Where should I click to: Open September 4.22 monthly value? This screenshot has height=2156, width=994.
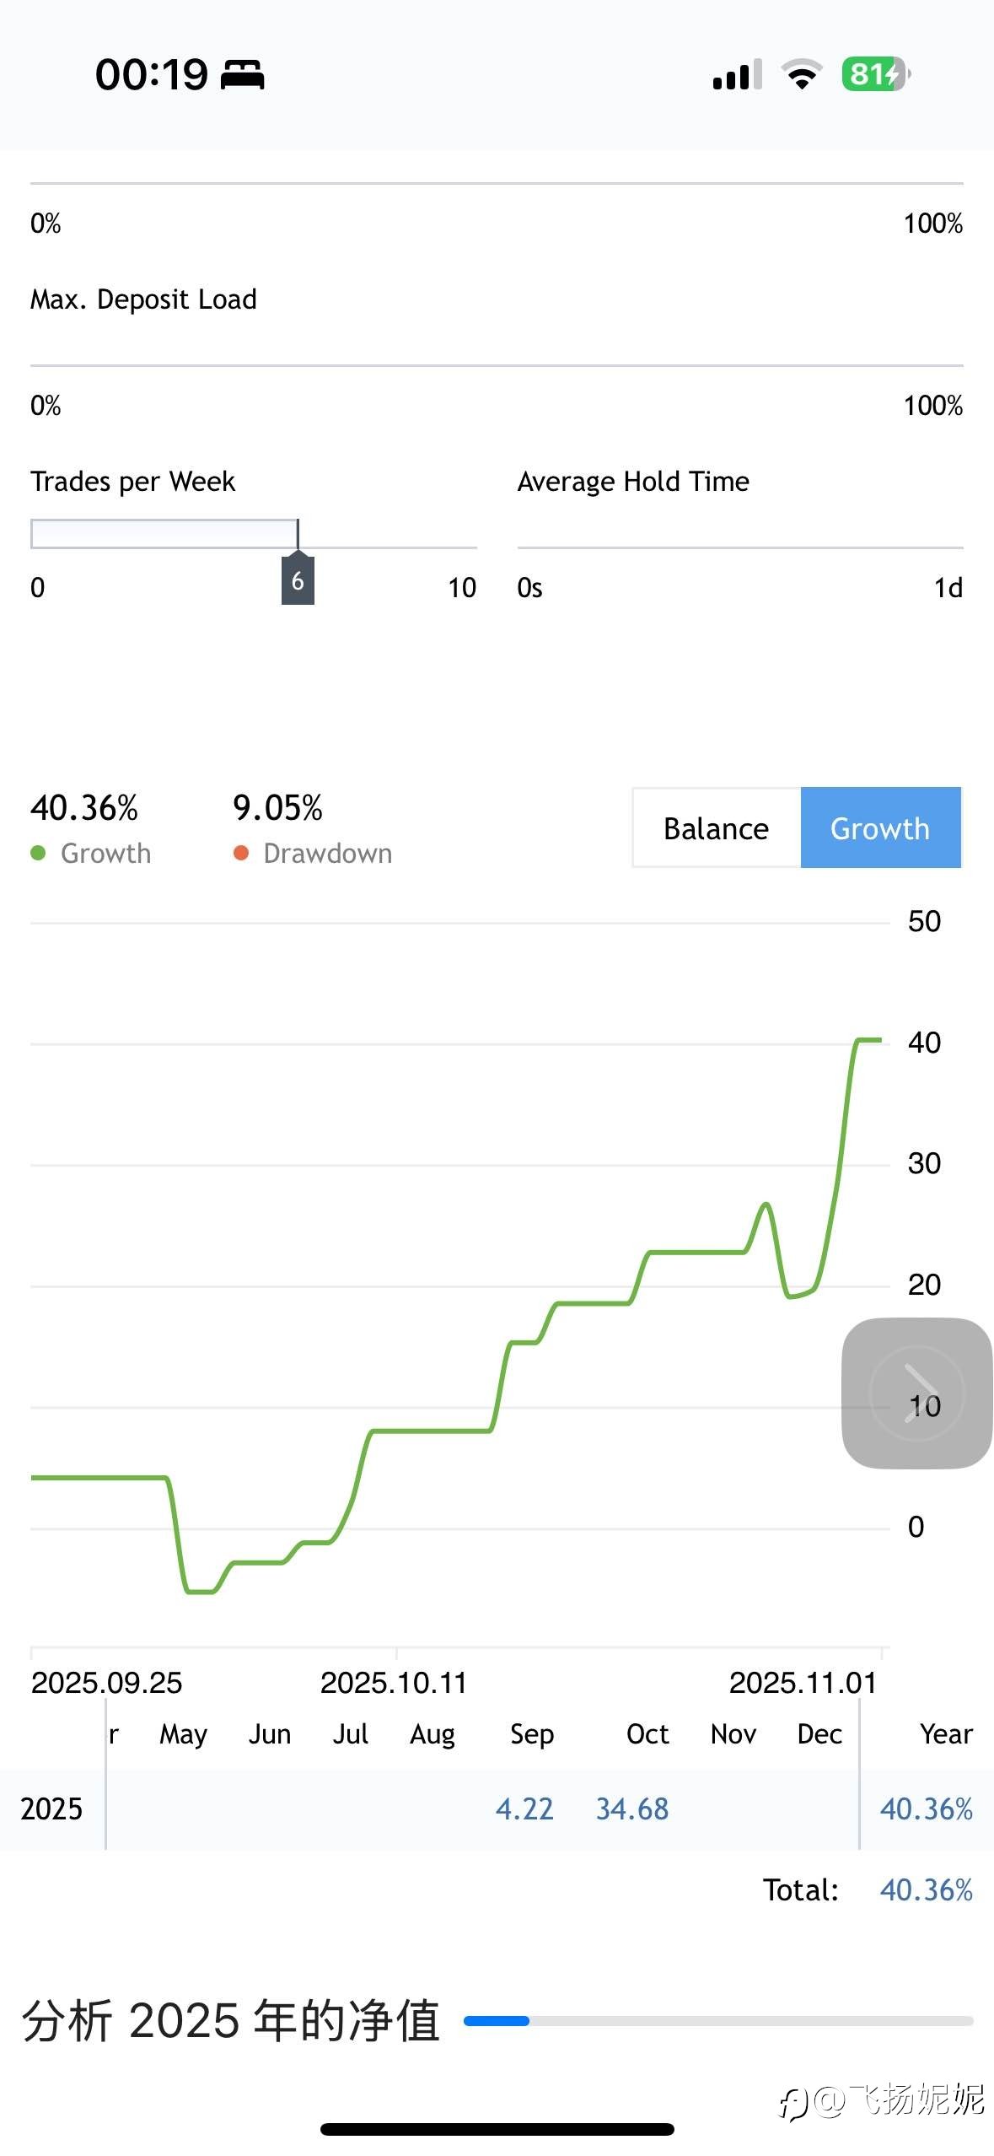[524, 1808]
